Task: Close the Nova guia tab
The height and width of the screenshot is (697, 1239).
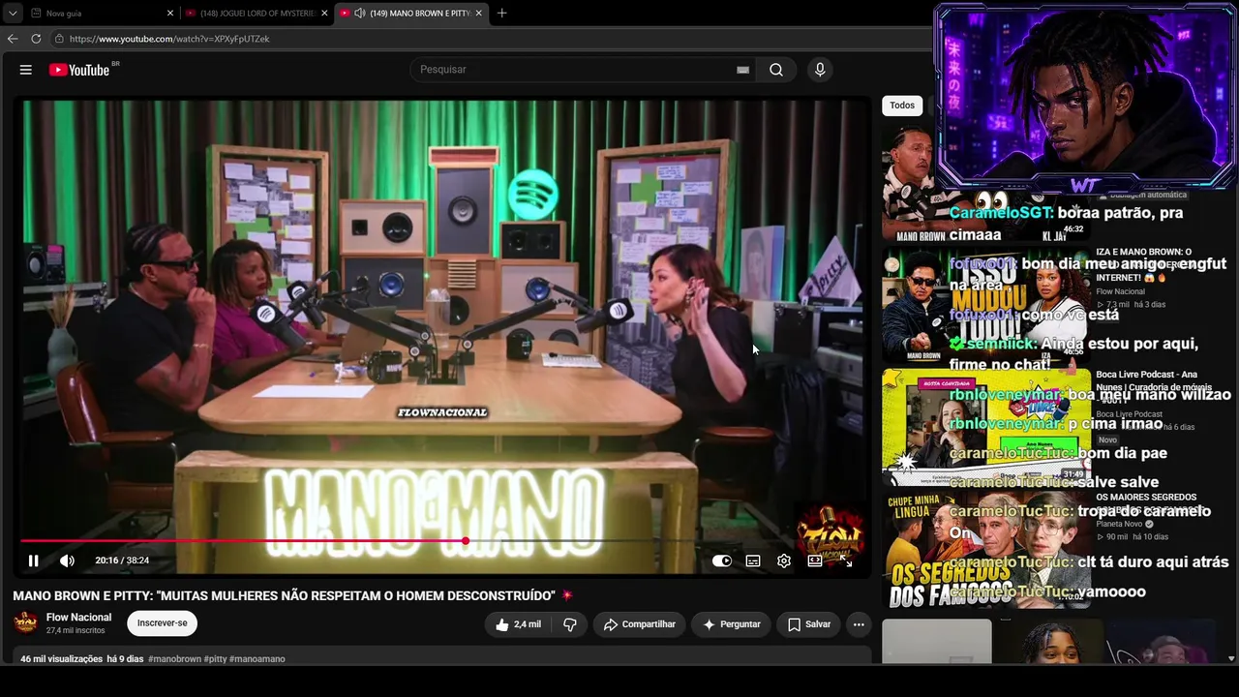Action: [170, 14]
